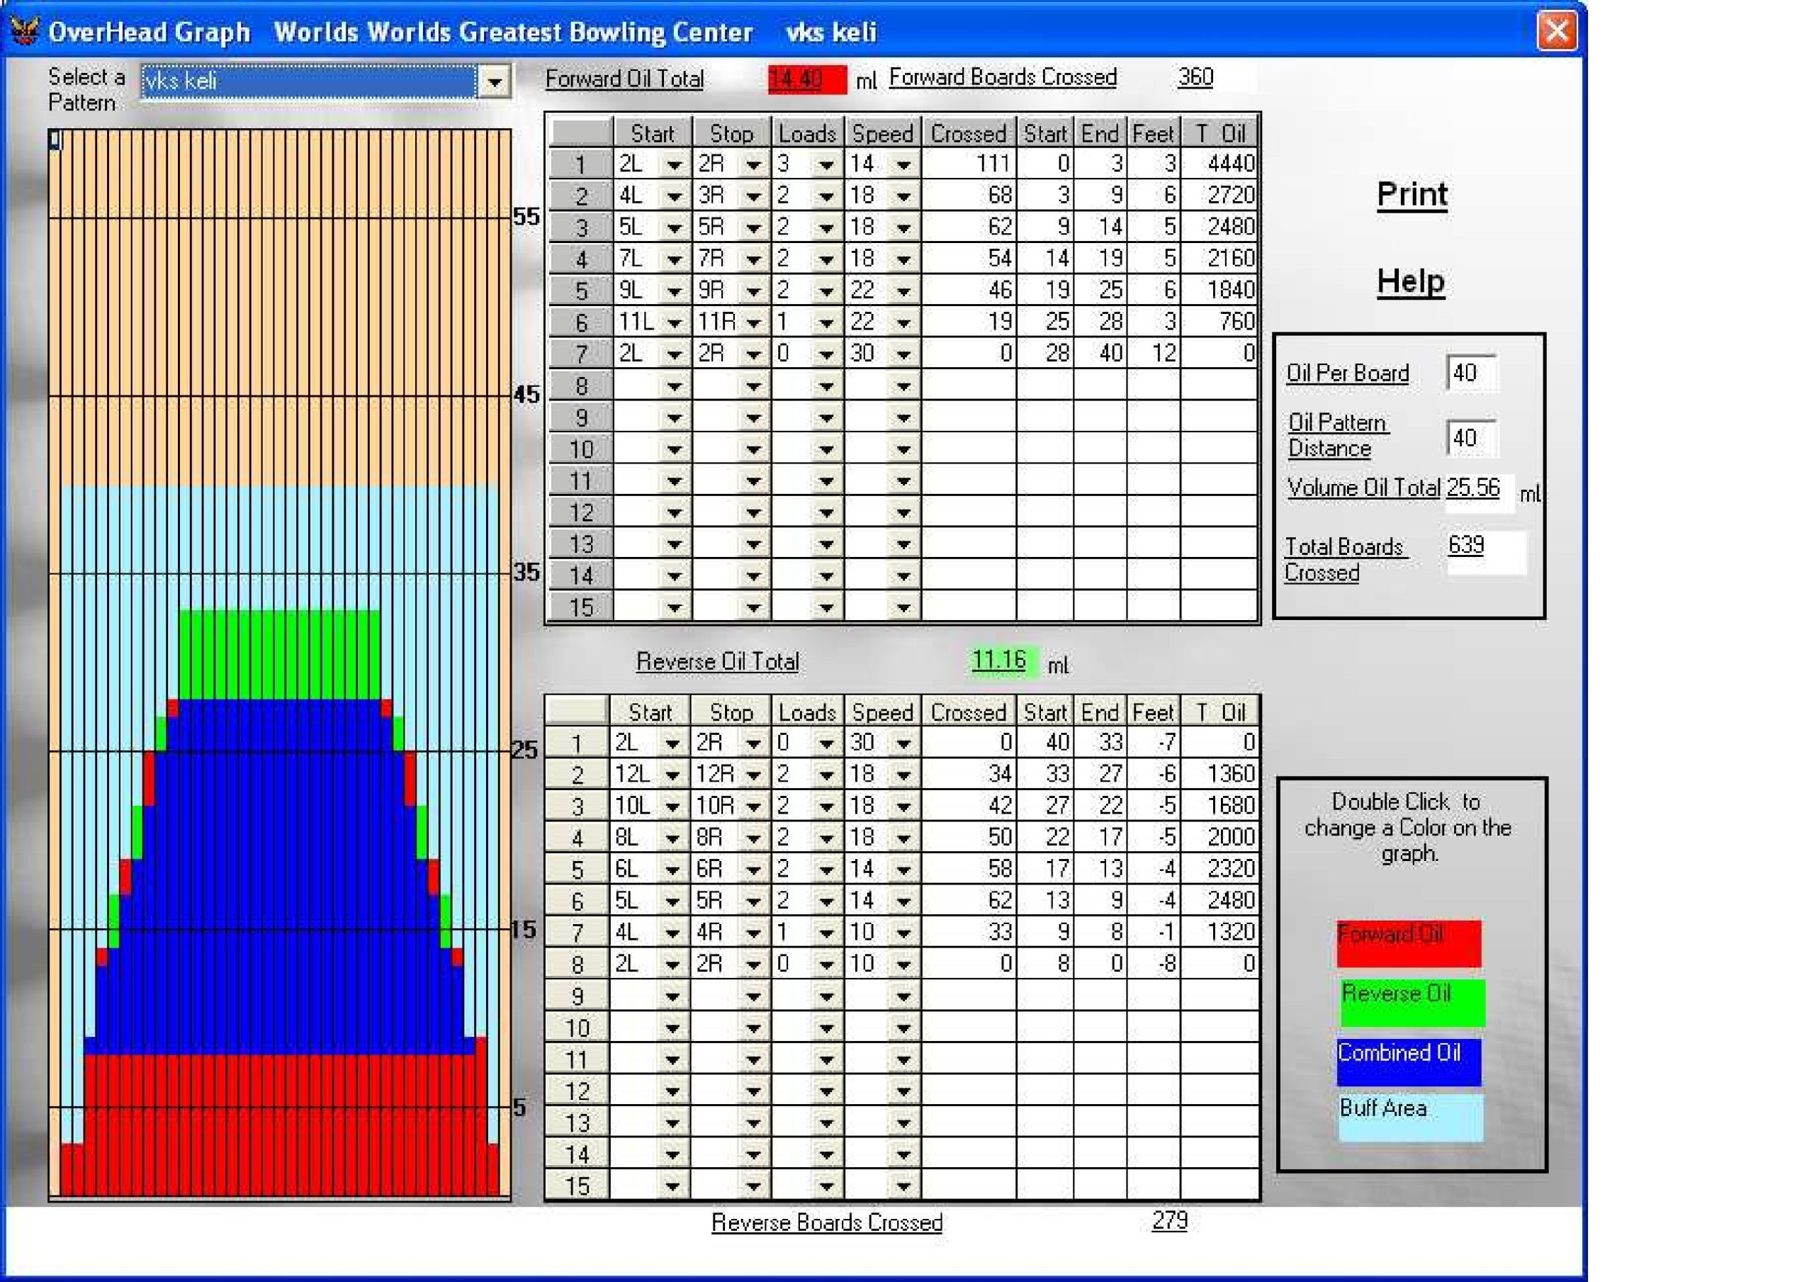This screenshot has height=1282, width=1814.
Task: Open forward row 5 Speed dropdown
Action: (x=903, y=291)
